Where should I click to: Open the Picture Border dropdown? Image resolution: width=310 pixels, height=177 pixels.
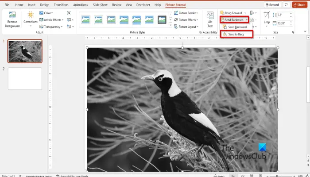(x=186, y=13)
